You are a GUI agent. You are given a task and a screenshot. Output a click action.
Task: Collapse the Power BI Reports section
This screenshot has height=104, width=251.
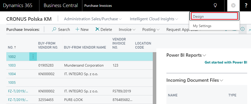pos(186,55)
